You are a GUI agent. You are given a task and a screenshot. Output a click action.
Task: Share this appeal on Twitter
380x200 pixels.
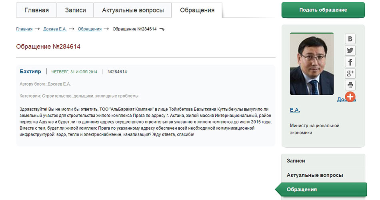coord(350,50)
